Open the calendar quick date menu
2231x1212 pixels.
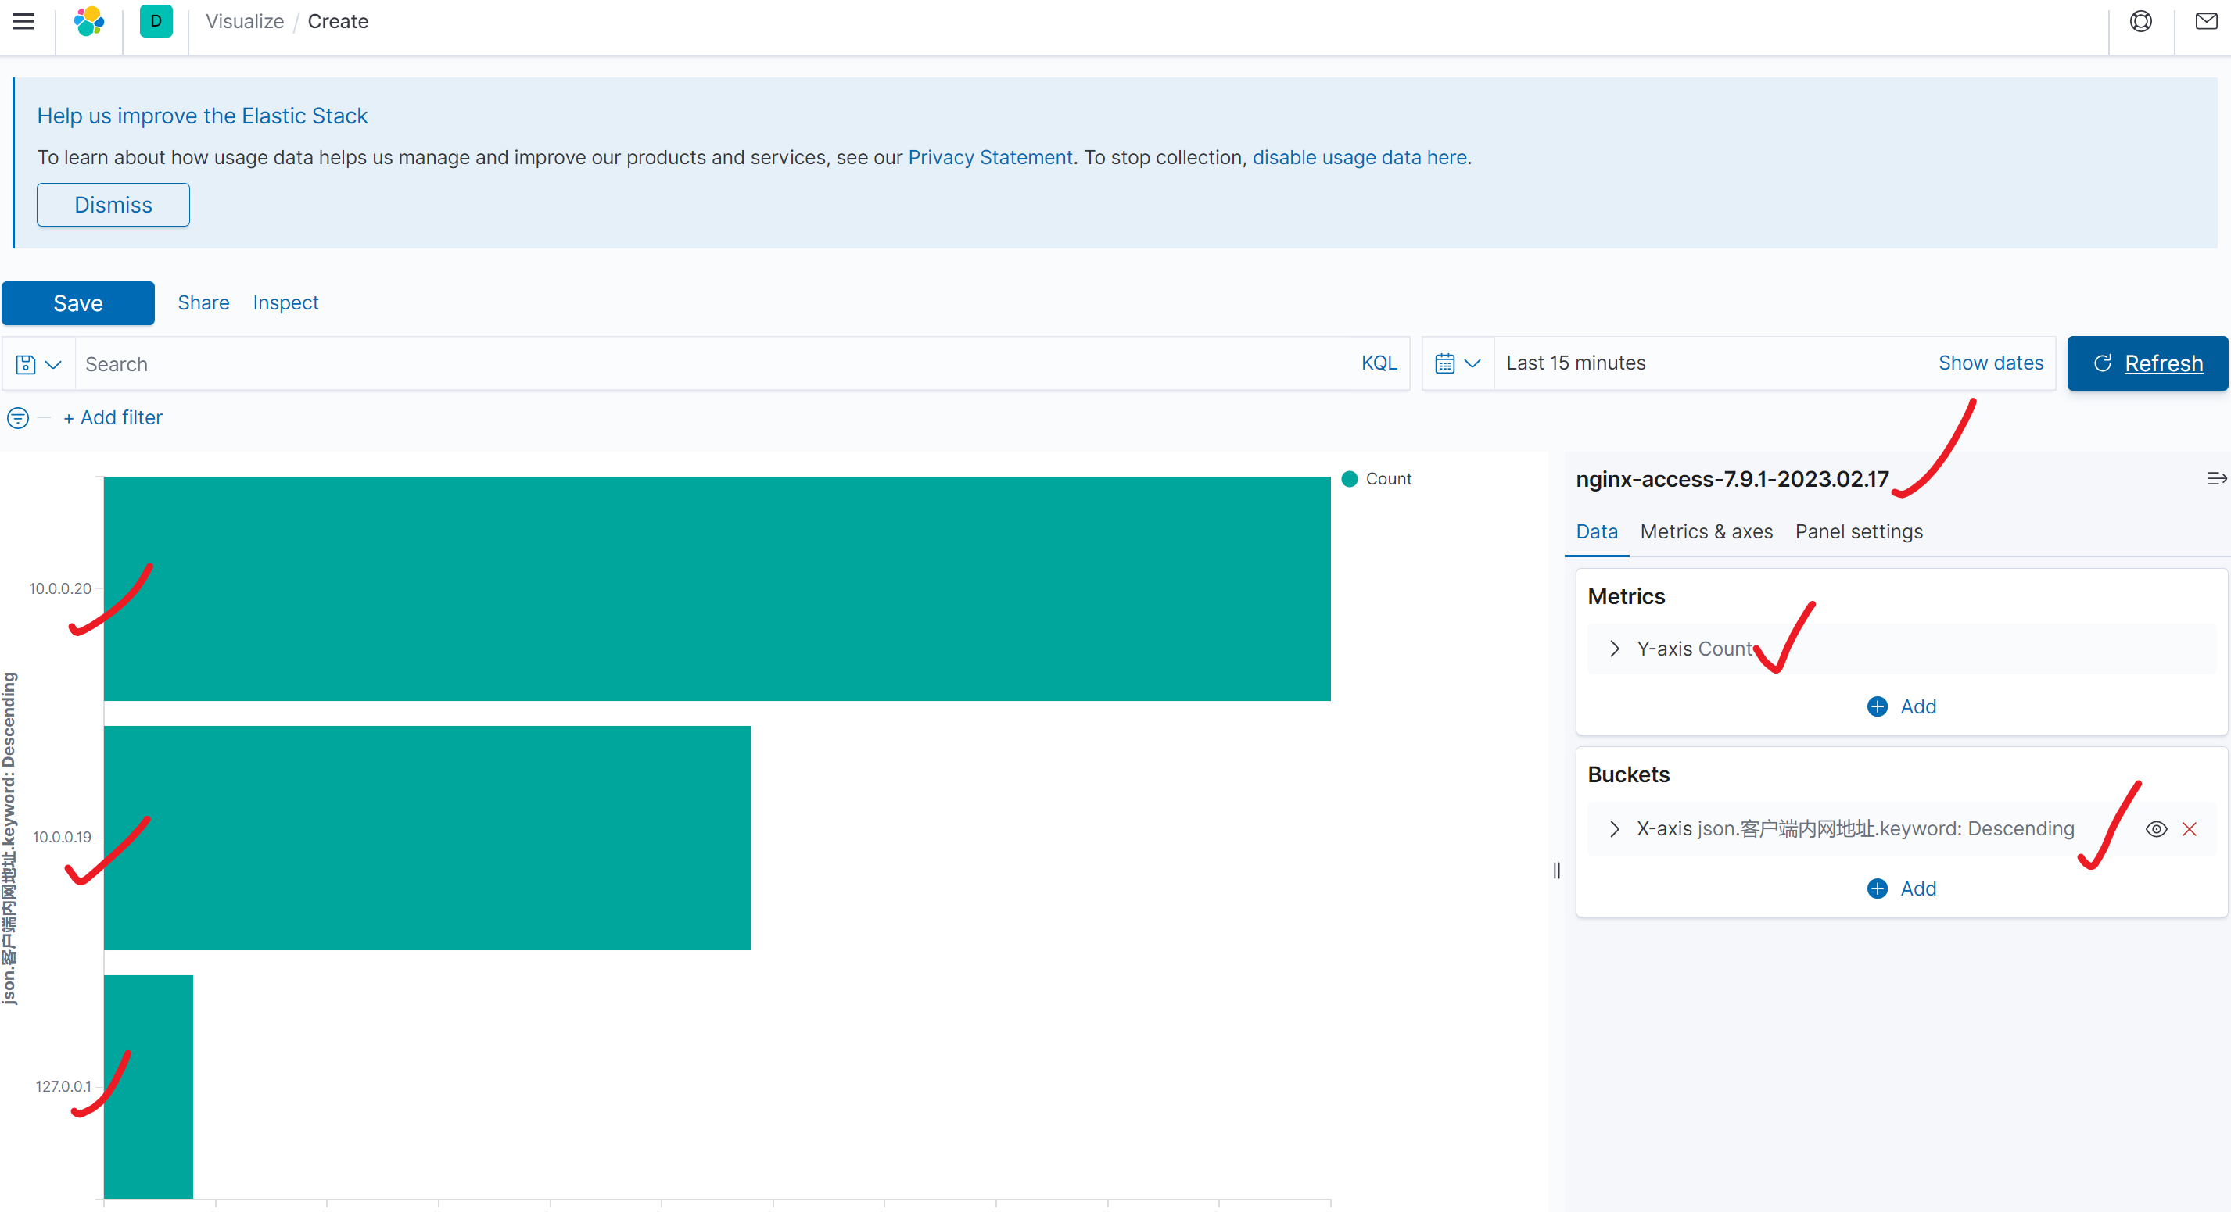click(1458, 363)
